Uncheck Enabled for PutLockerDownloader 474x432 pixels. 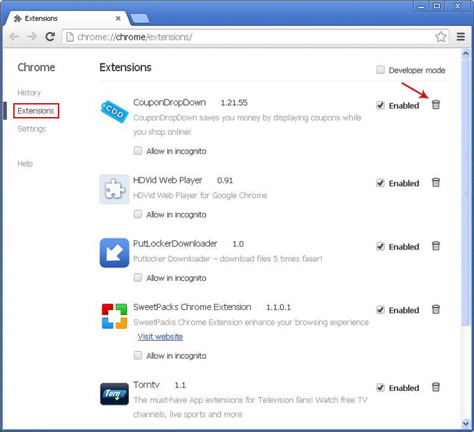pyautogui.click(x=381, y=246)
